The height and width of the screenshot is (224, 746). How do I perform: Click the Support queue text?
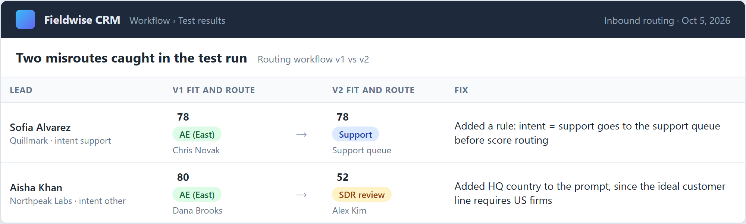tap(362, 150)
